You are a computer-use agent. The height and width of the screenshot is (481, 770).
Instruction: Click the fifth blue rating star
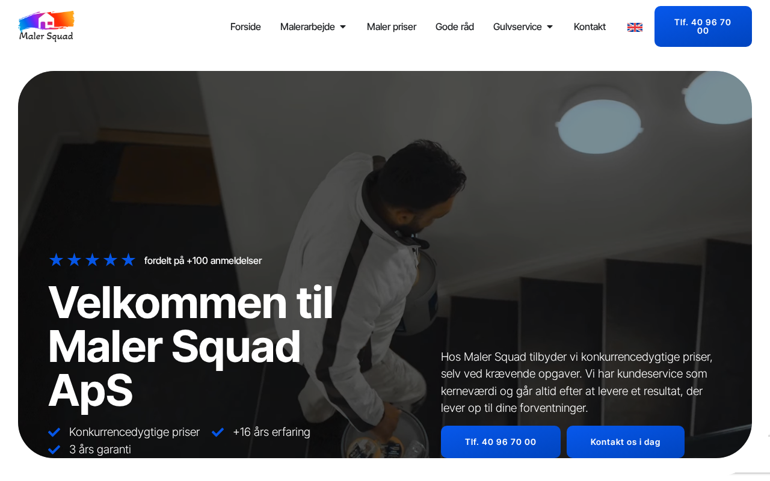pos(128,260)
